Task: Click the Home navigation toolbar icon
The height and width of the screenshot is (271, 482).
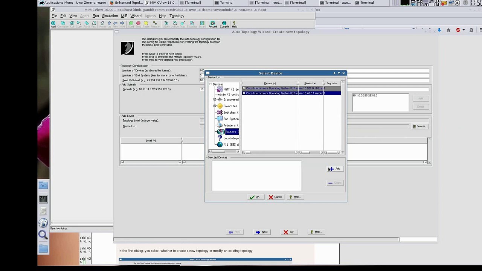Action: [x=102, y=24]
